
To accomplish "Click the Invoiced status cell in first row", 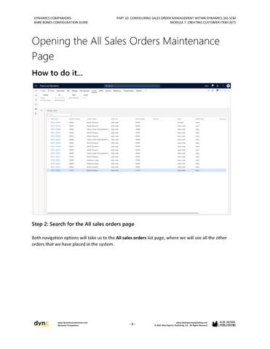I will [x=180, y=122].
